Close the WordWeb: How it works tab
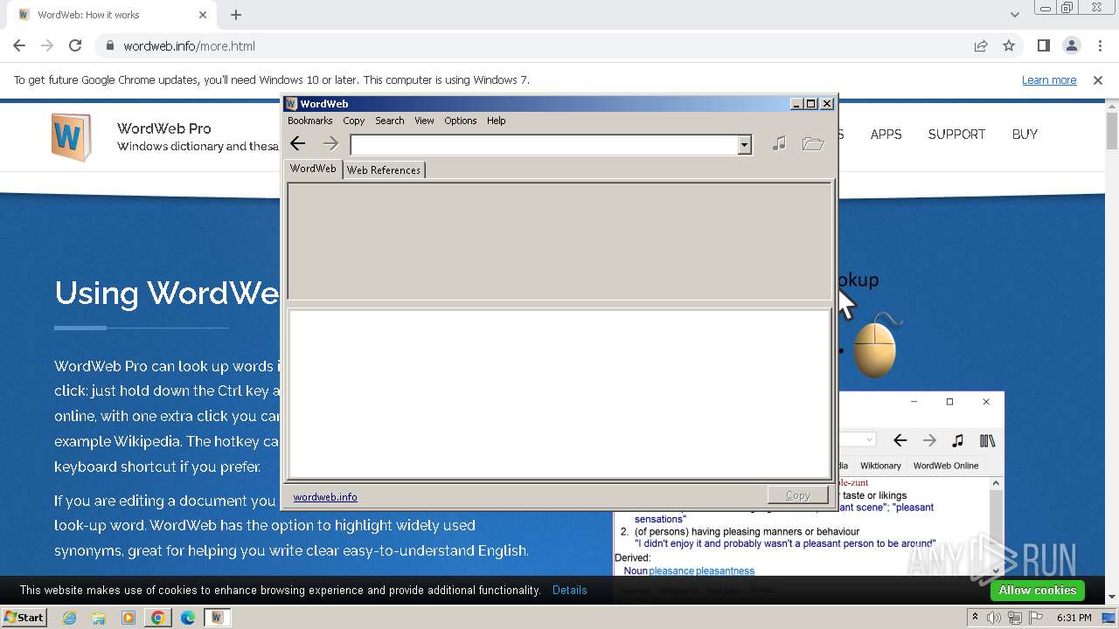This screenshot has height=629, width=1119. coord(203,15)
